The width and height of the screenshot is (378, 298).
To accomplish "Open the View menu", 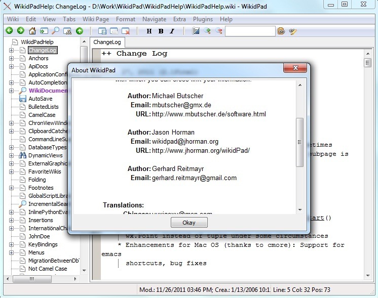I will click(x=50, y=19).
